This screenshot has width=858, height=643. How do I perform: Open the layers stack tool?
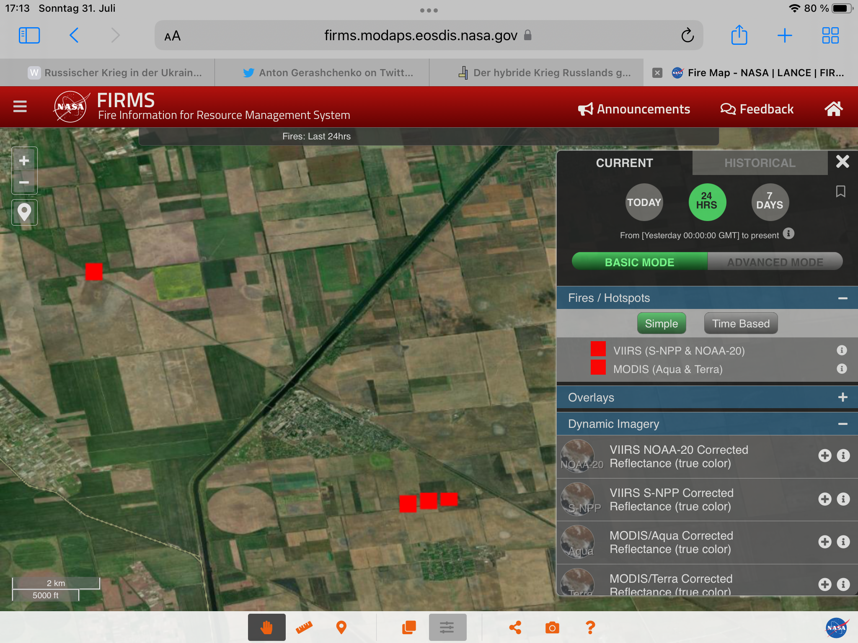point(409,627)
